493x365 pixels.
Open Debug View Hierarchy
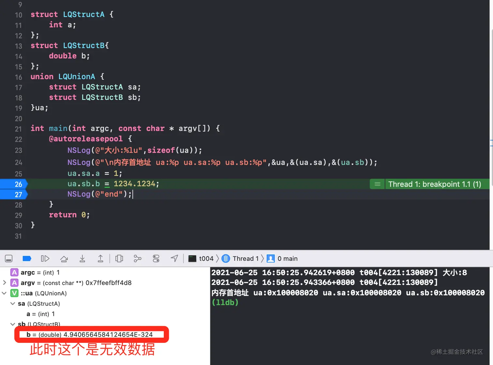click(x=119, y=258)
